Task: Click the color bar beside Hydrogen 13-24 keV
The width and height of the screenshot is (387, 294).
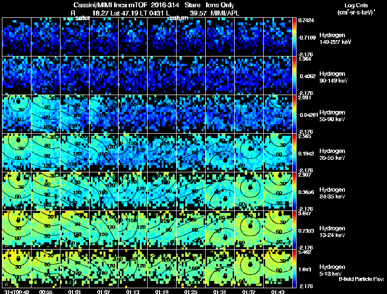Action: 294,230
